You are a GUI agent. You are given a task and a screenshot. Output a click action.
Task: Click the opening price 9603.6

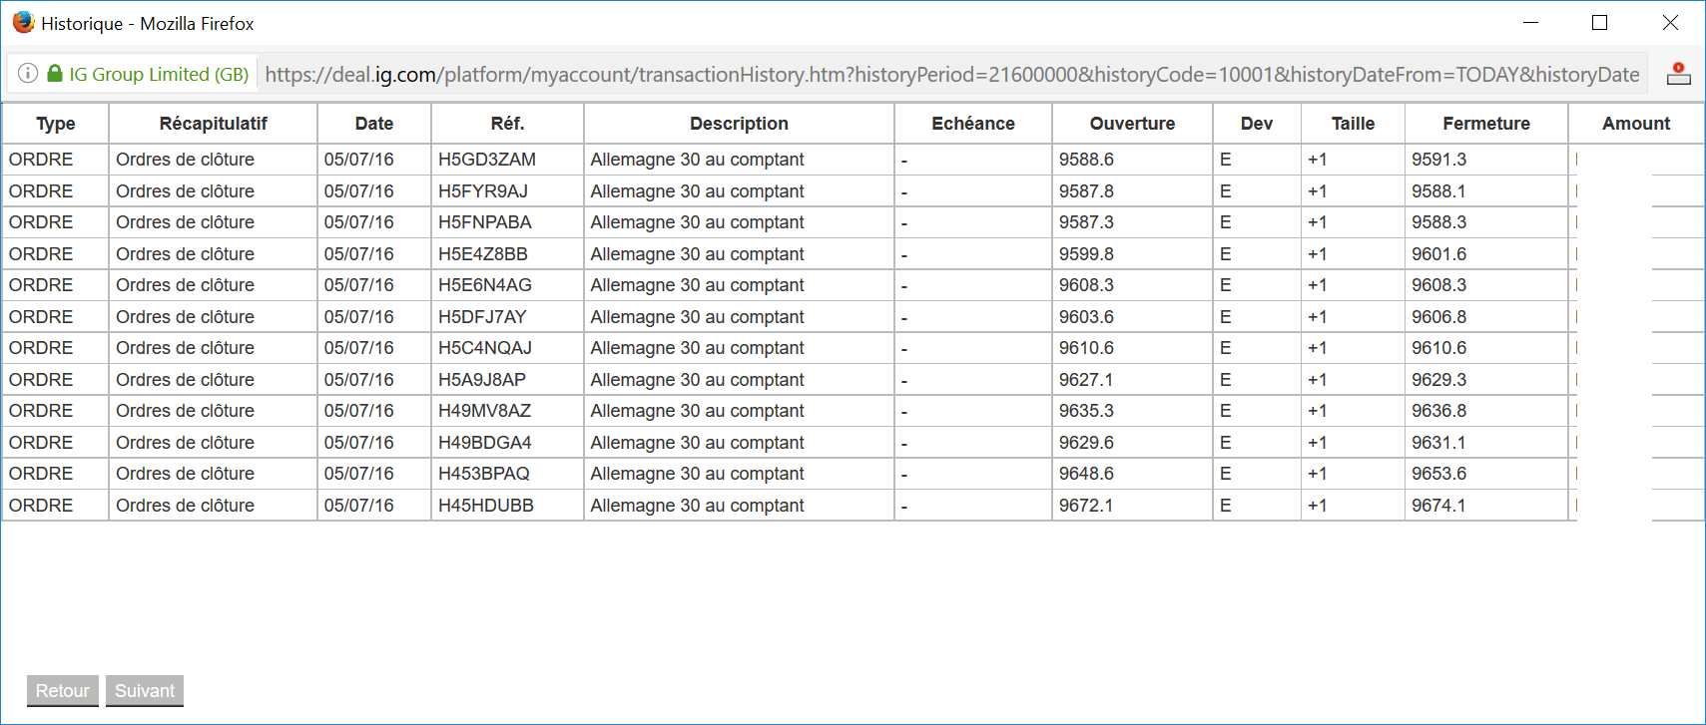point(1086,317)
